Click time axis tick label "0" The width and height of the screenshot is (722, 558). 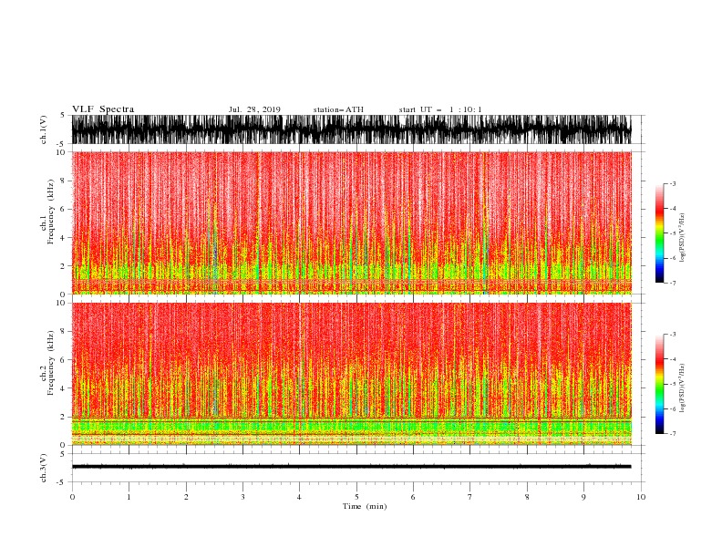(72, 497)
